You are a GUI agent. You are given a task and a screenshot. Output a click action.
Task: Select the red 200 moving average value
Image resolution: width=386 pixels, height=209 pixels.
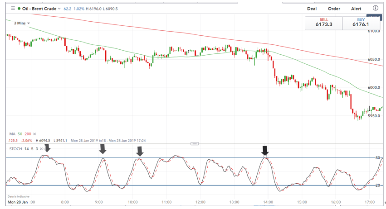tap(28, 134)
